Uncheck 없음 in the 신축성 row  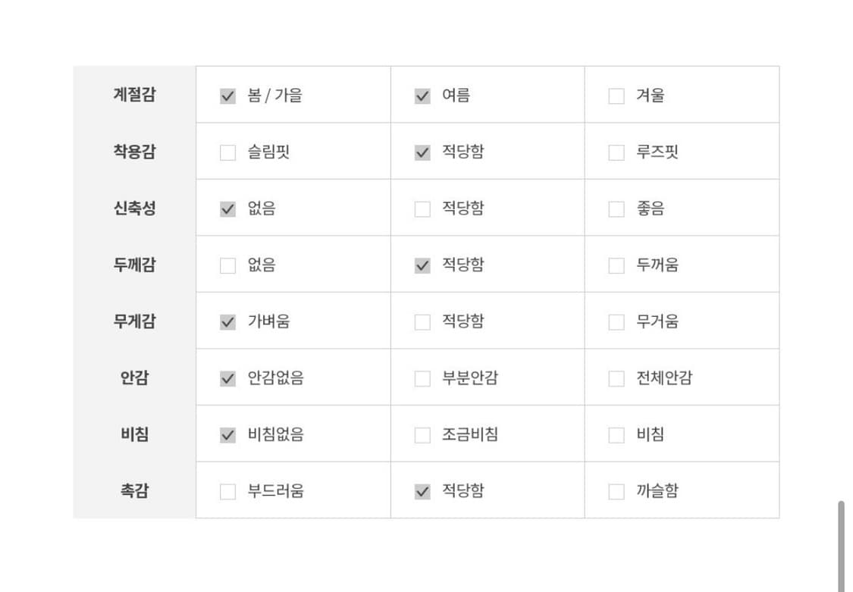point(227,207)
